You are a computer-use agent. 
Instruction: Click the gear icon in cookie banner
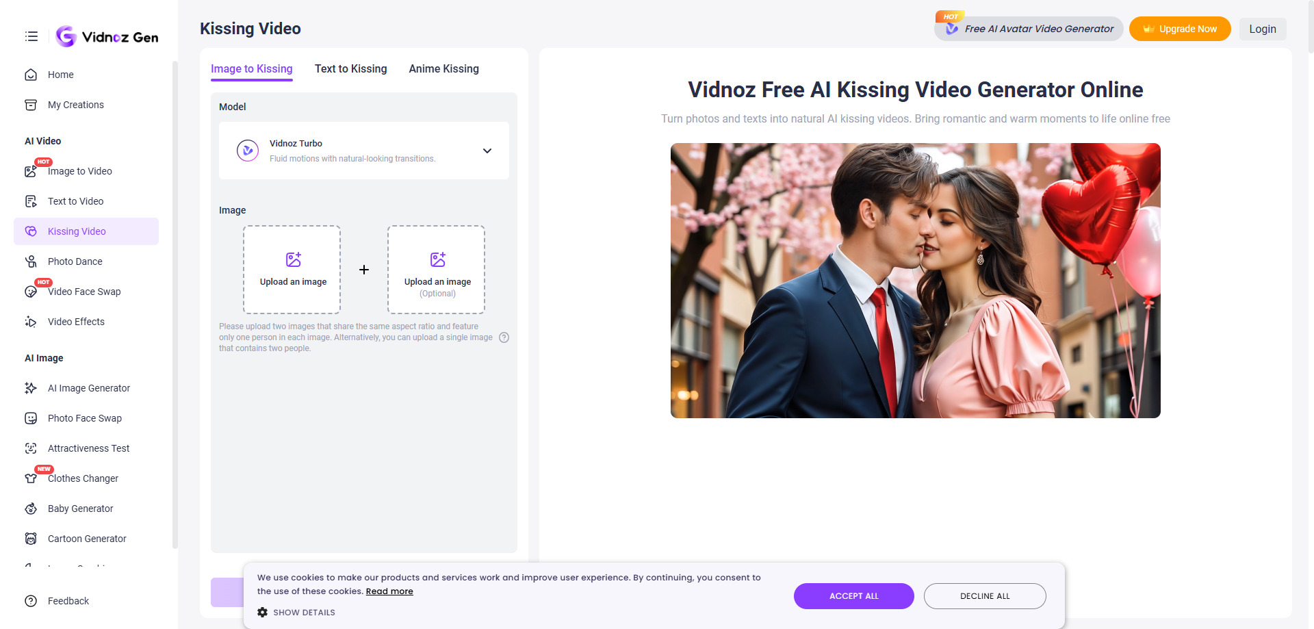pos(263,613)
